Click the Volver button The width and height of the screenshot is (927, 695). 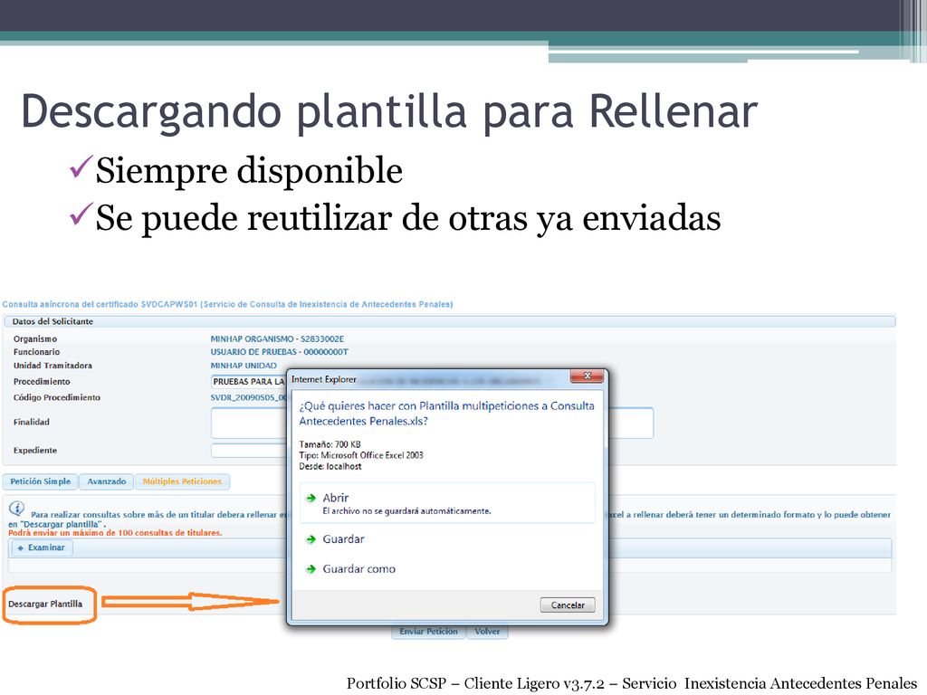pyautogui.click(x=487, y=632)
